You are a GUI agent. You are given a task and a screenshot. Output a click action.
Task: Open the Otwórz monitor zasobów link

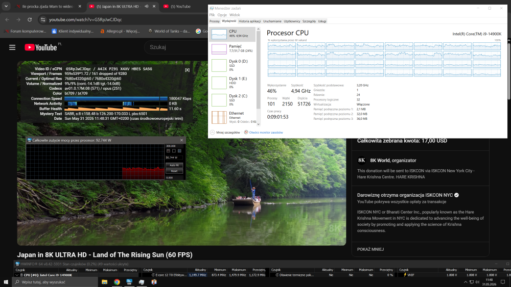pyautogui.click(x=266, y=133)
